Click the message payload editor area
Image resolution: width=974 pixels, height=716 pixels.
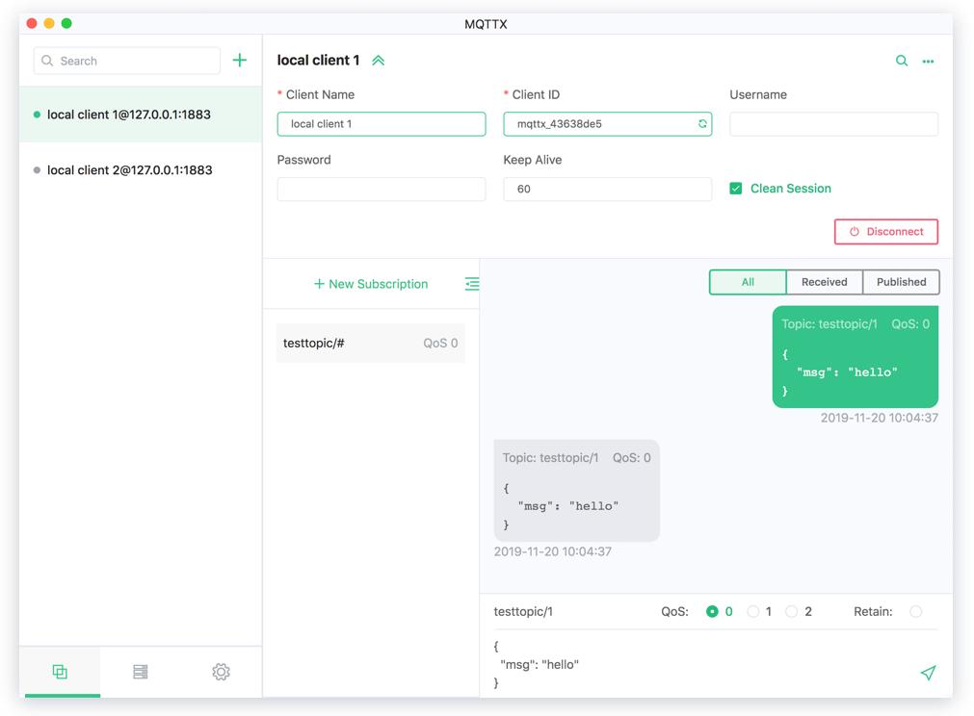click(x=702, y=664)
